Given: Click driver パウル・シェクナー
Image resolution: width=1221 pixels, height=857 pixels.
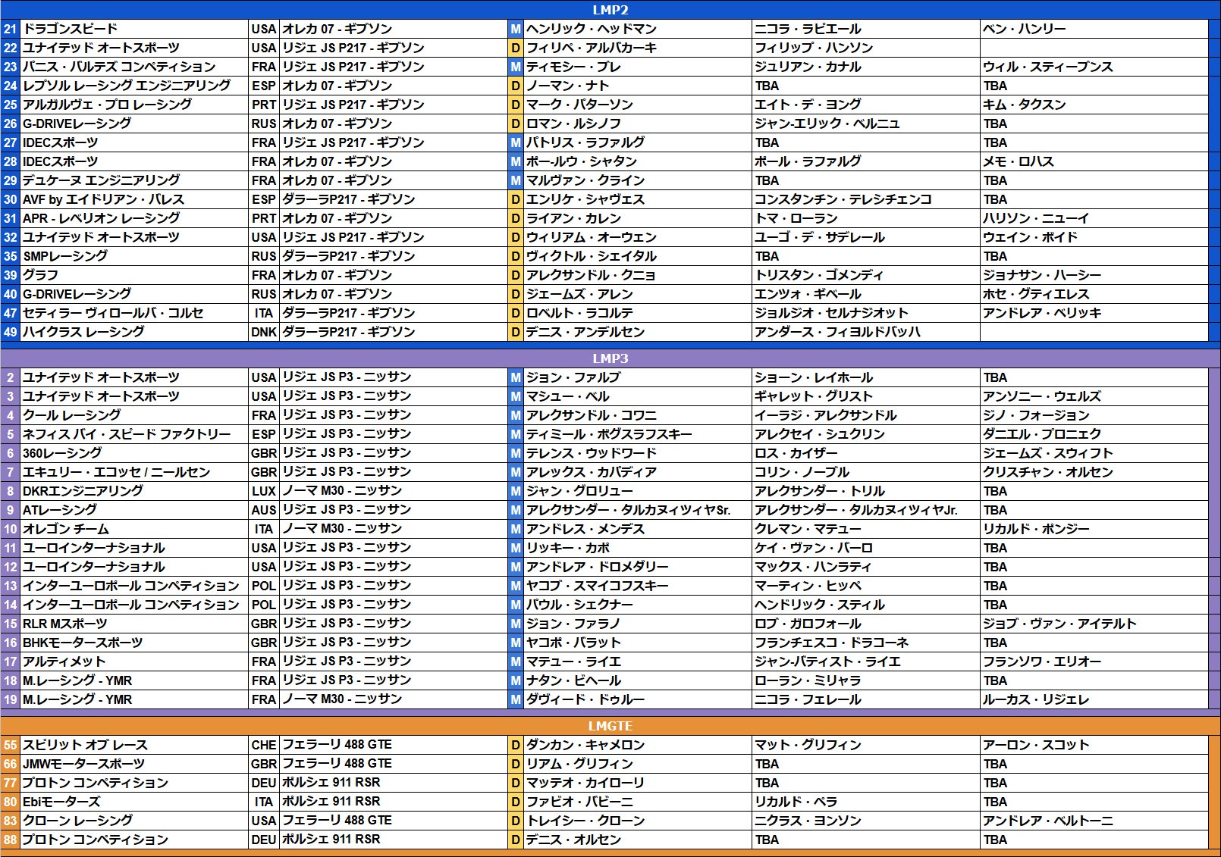Looking at the screenshot, I should (x=579, y=605).
